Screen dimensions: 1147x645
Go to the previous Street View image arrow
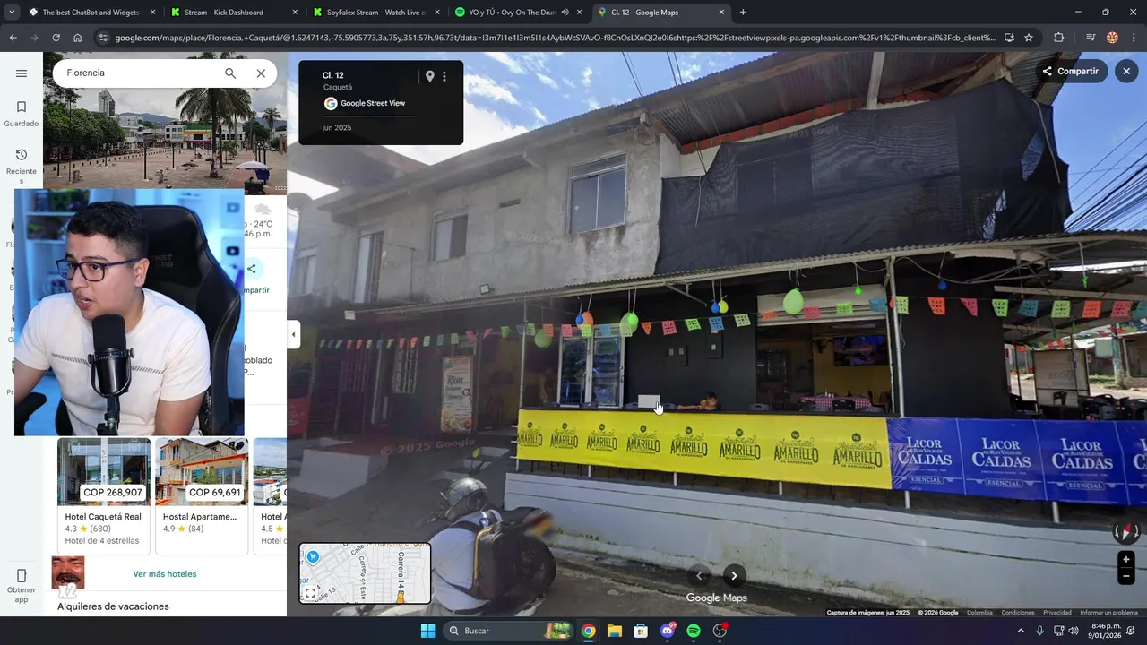(x=700, y=576)
